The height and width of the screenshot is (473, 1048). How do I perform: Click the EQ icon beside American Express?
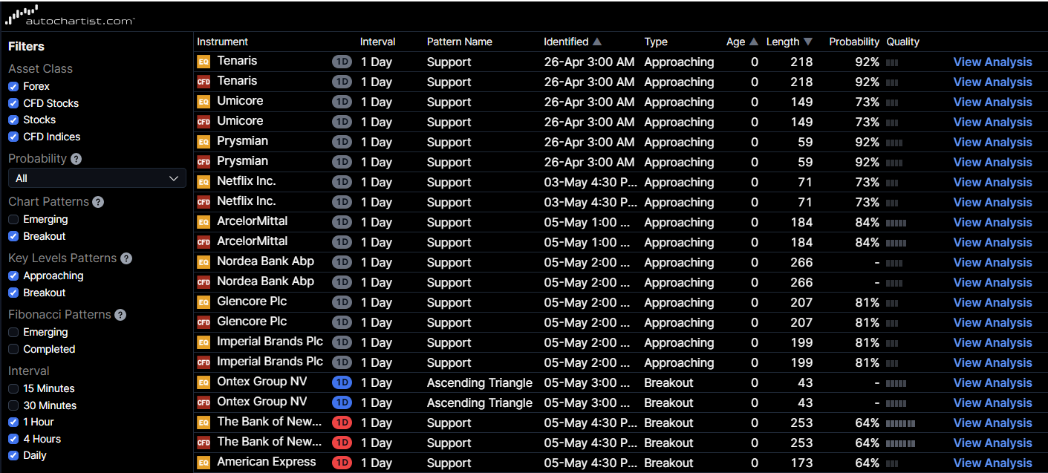pos(204,463)
